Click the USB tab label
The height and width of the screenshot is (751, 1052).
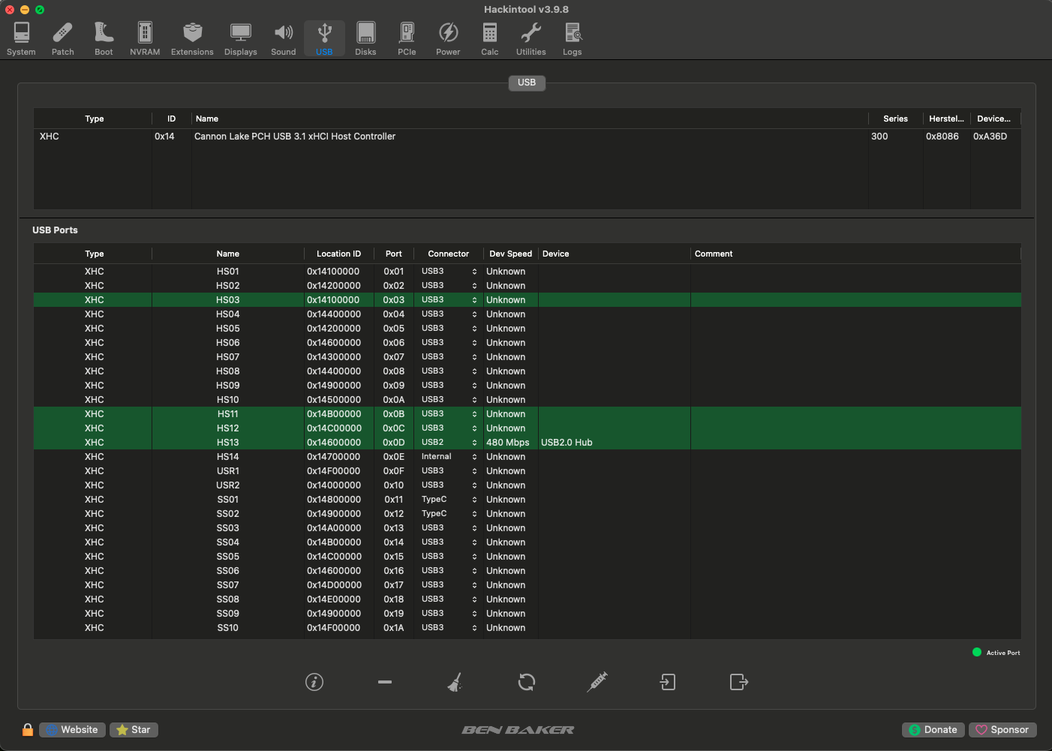click(x=527, y=83)
